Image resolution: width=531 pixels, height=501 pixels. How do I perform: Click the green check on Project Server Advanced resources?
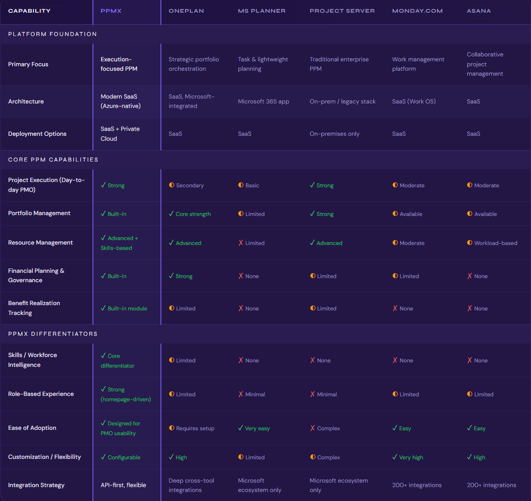(x=312, y=243)
